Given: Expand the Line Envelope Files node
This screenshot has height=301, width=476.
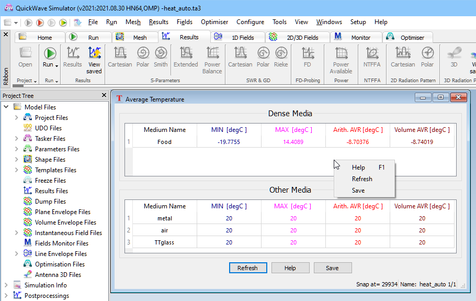Looking at the screenshot, I should coord(16,253).
